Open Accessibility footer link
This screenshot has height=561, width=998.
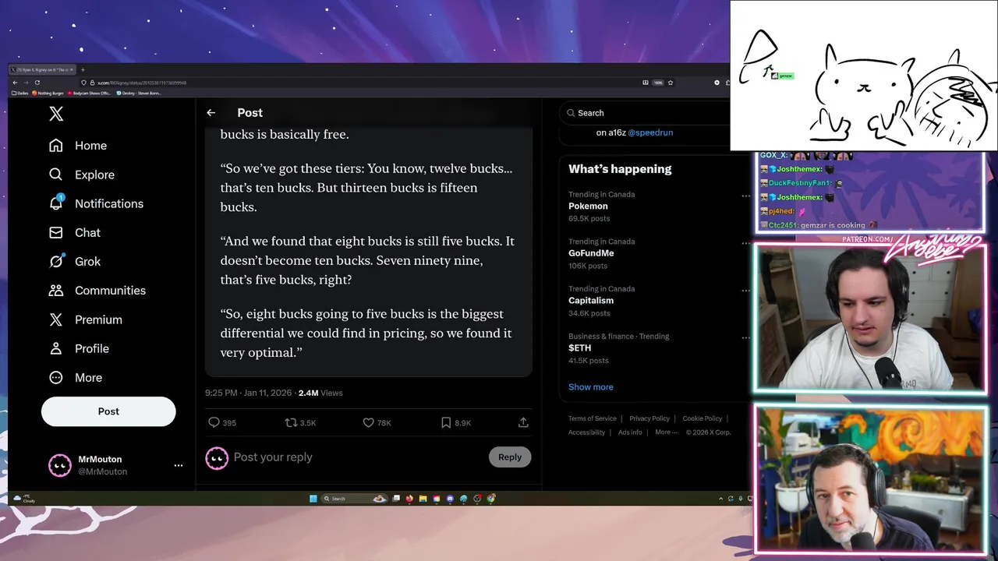(x=586, y=432)
